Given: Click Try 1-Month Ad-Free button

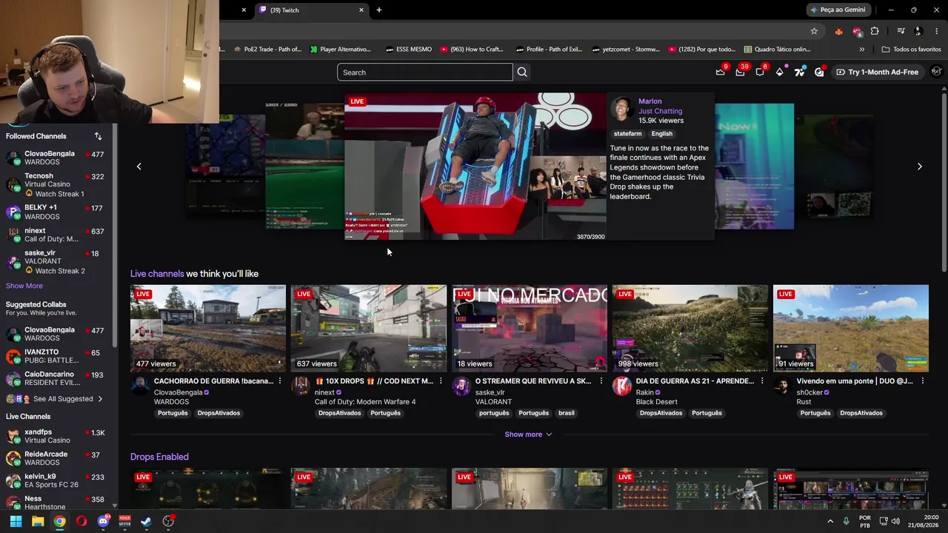Looking at the screenshot, I should coord(877,72).
